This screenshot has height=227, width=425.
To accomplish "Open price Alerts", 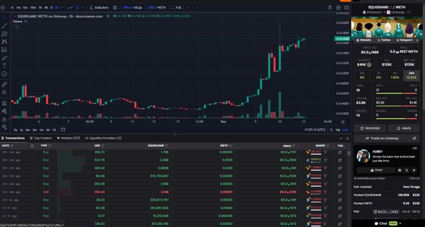I will point(404,128).
